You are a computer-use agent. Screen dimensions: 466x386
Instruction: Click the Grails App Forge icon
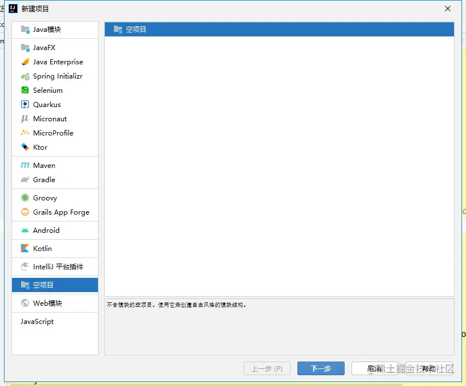25,212
